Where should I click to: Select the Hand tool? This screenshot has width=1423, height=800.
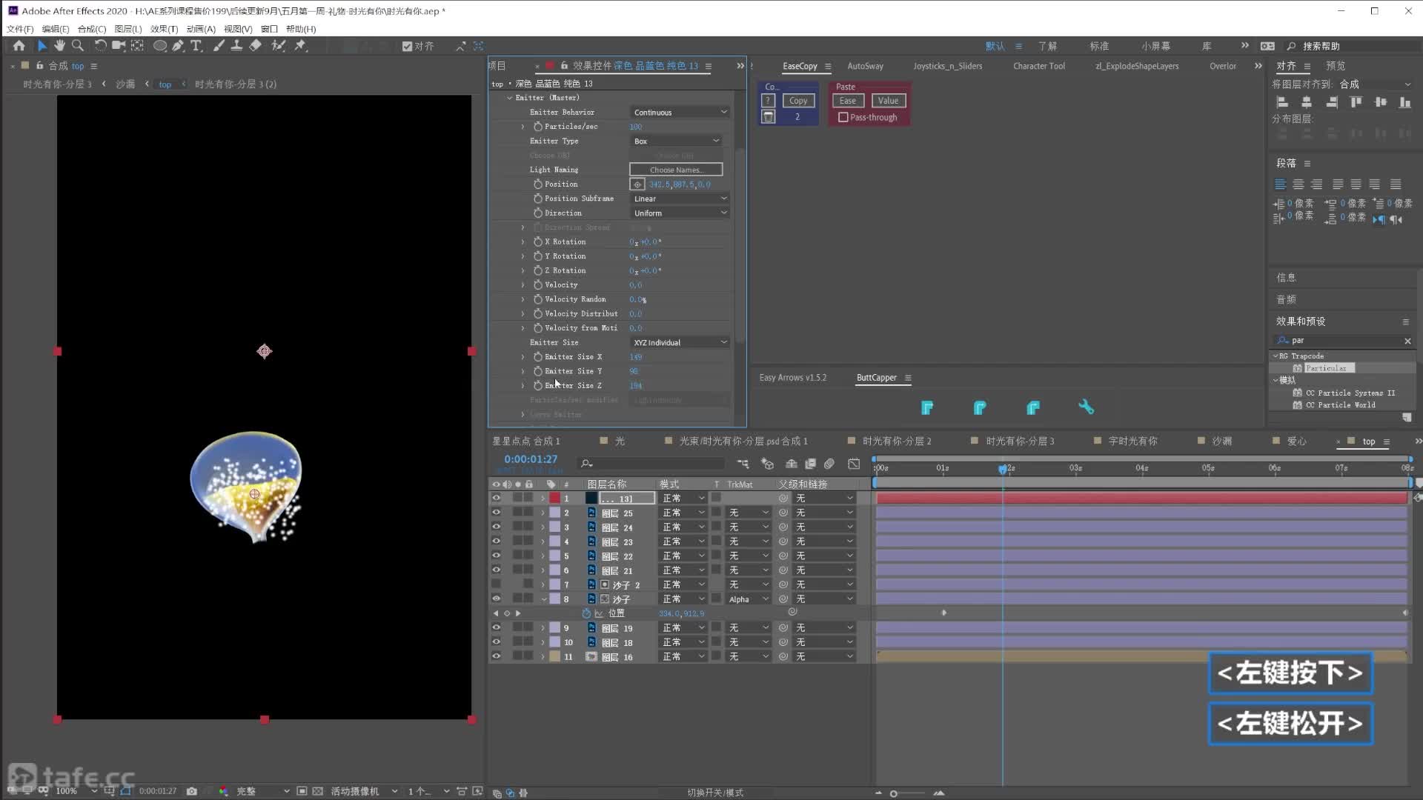59,46
